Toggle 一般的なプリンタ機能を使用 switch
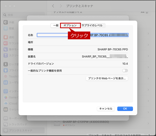This screenshot has width=156, height=136. (x=125, y=71)
